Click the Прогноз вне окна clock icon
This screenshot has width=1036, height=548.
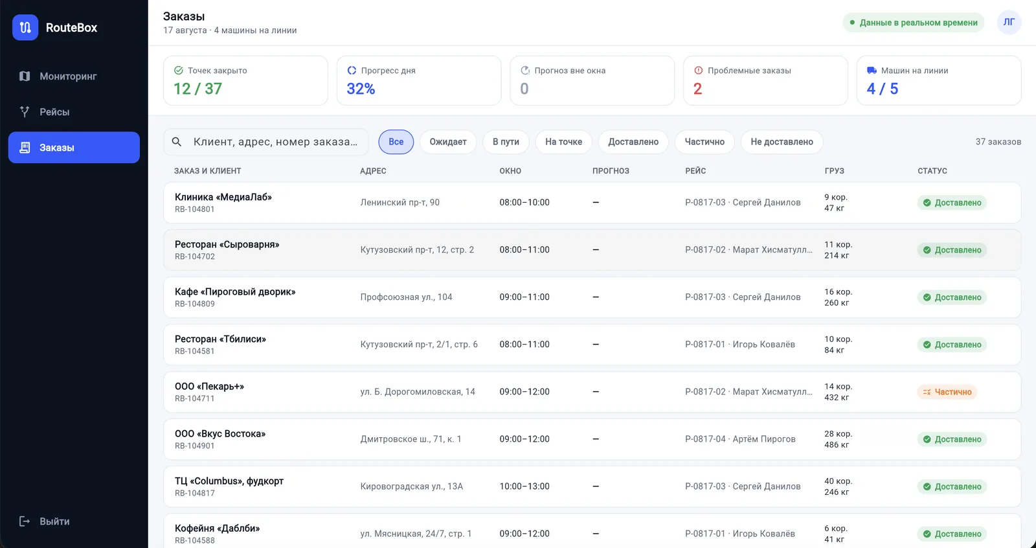tap(525, 71)
